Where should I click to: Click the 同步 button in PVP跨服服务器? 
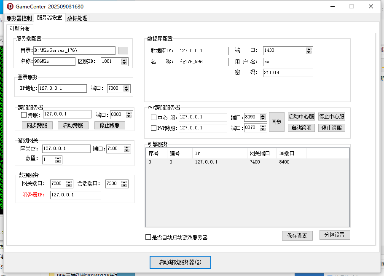coord(277,122)
